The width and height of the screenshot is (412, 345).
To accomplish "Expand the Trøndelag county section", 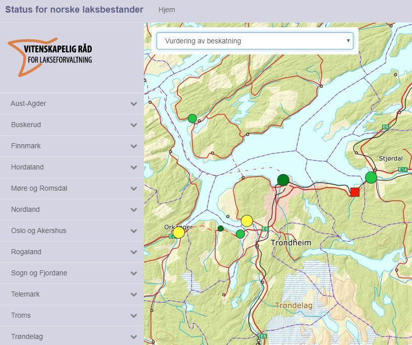I will point(71,336).
